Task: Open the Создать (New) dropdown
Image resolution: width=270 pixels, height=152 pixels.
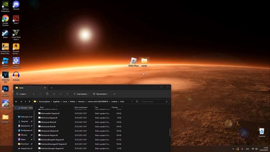Action: coord(22,94)
